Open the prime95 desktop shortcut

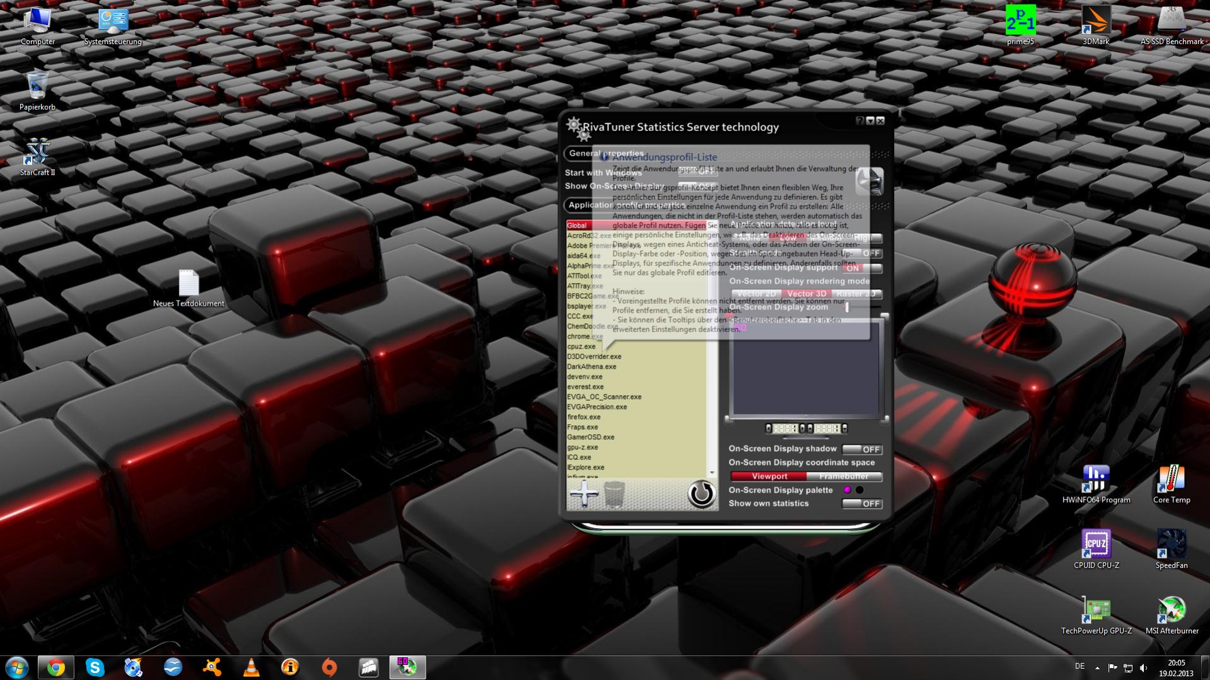pyautogui.click(x=1020, y=26)
